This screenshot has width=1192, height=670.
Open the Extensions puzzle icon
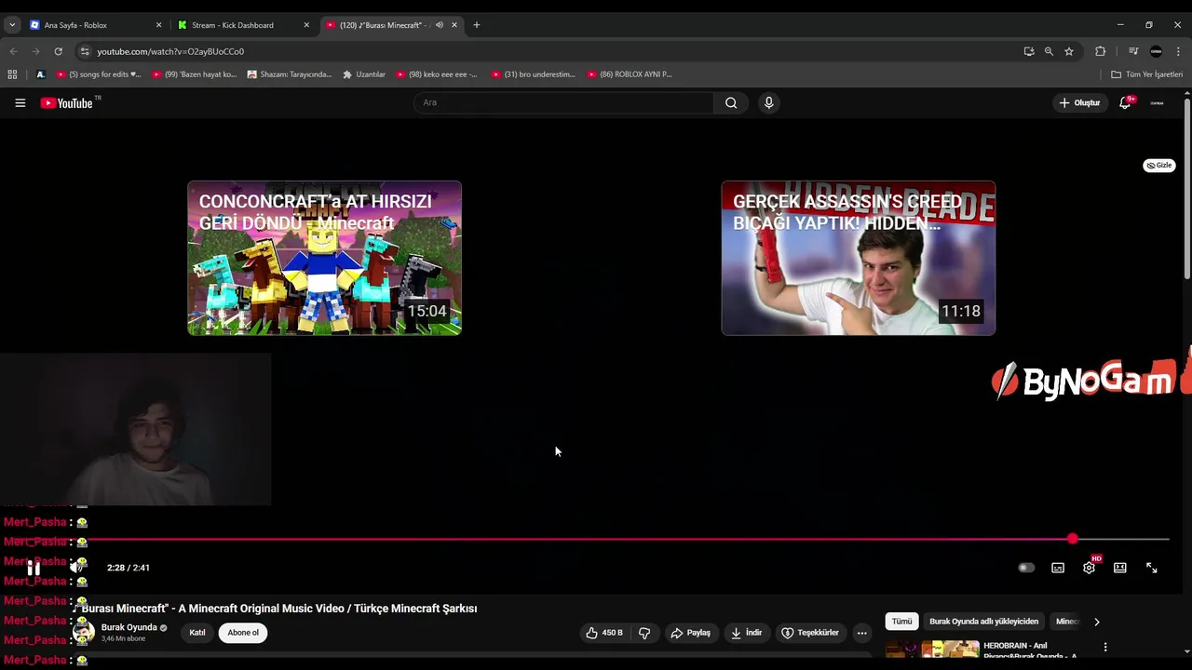pyautogui.click(x=1101, y=51)
